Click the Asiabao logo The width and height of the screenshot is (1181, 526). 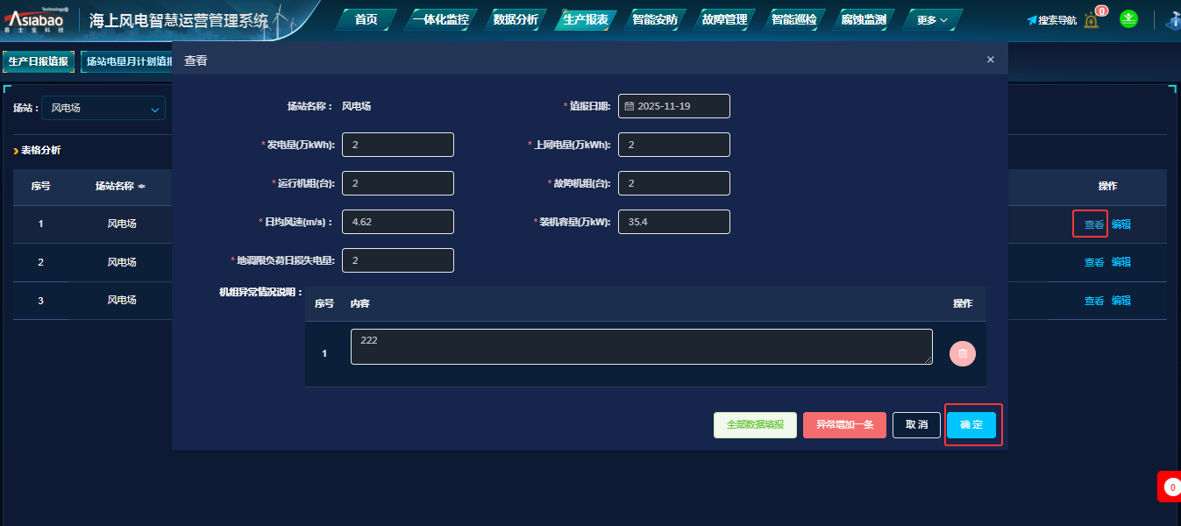click(x=37, y=19)
